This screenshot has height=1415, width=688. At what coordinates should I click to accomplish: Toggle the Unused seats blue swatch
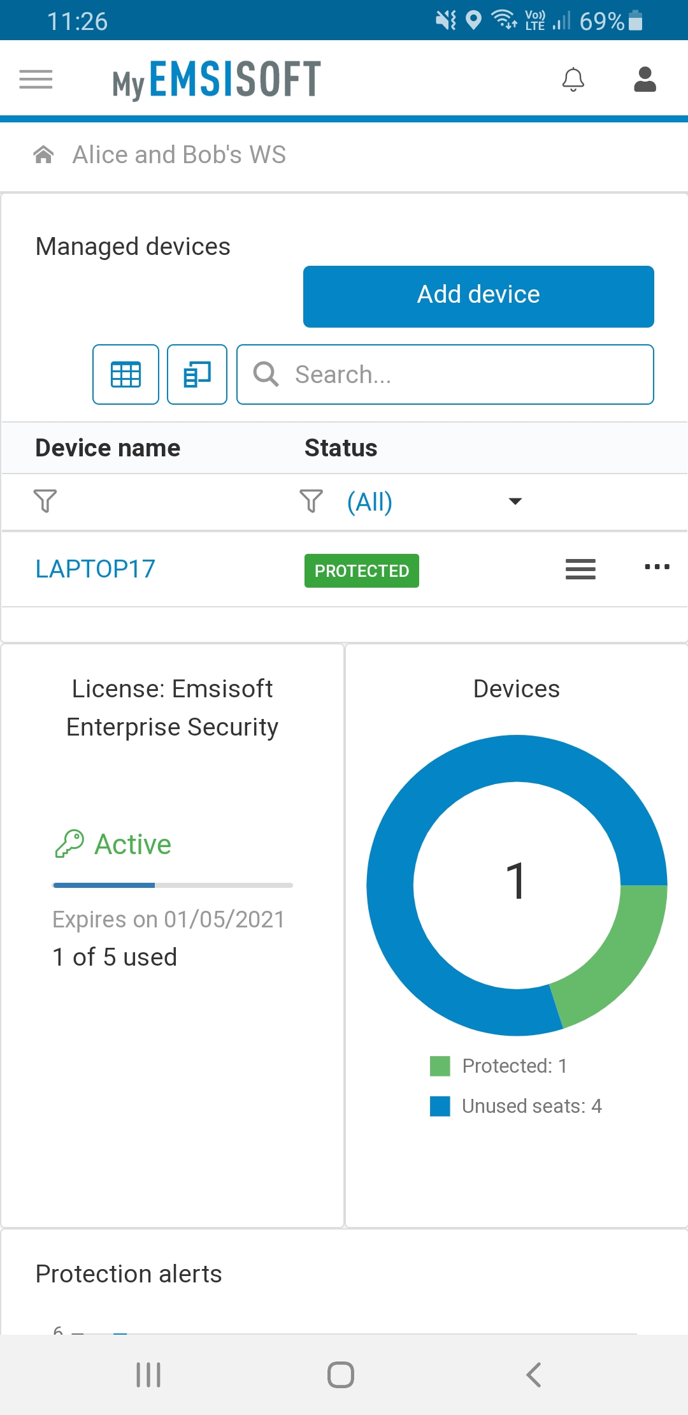click(x=440, y=1106)
